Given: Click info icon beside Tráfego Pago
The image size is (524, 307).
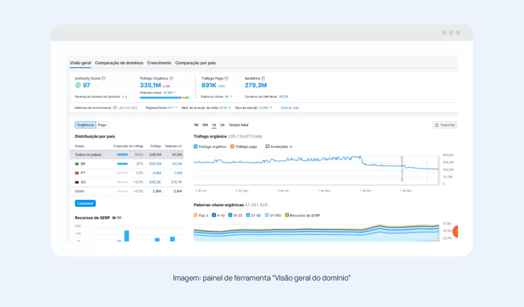Looking at the screenshot, I should 227,78.
